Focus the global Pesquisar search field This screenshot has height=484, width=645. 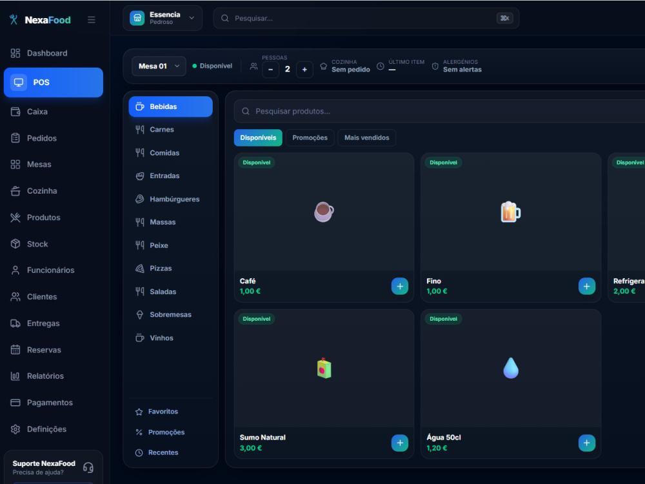366,18
